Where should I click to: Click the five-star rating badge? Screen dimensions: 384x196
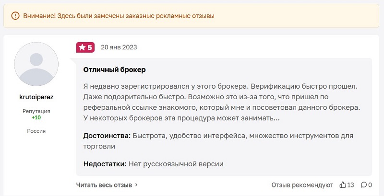pyautogui.click(x=85, y=47)
